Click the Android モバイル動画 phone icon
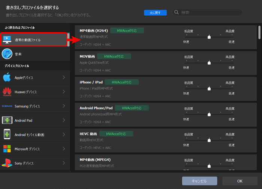The width and height of the screenshot is (262, 189). tap(7, 134)
